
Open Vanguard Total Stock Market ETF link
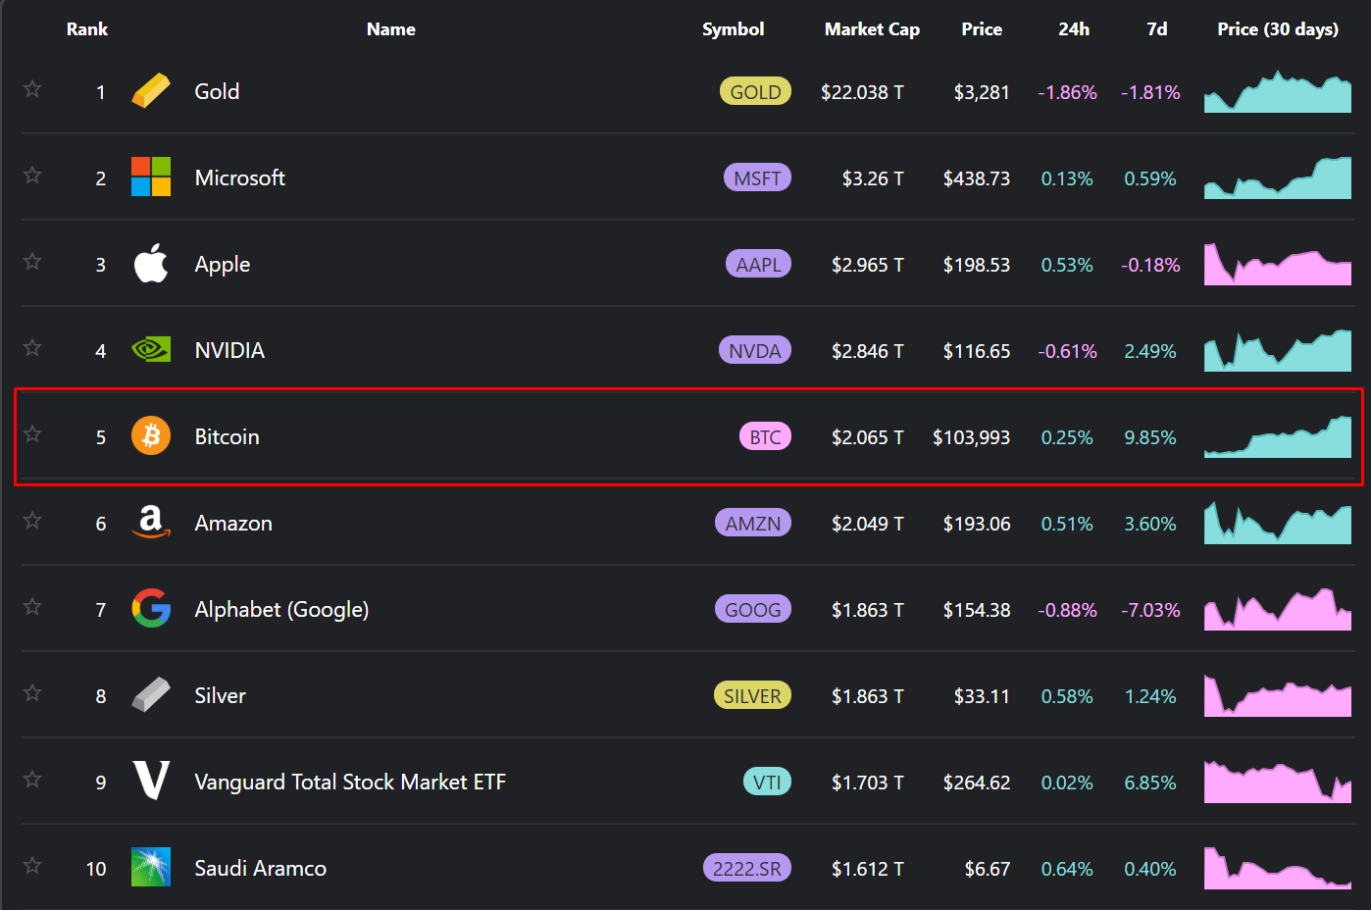350,782
